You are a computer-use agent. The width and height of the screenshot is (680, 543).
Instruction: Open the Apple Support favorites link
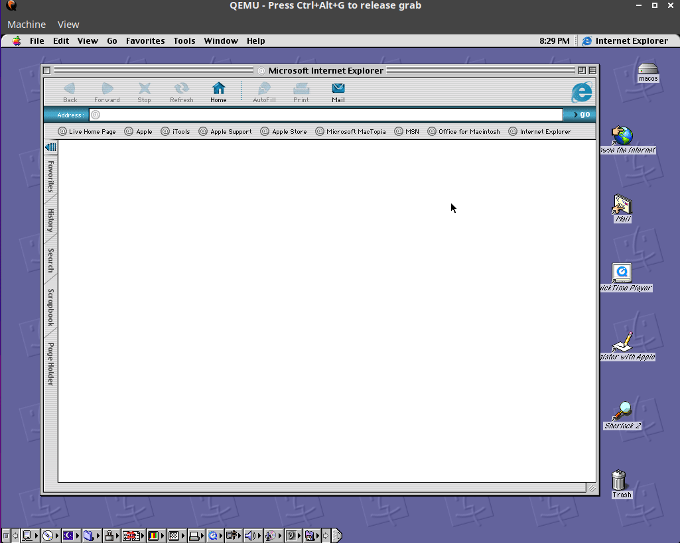tap(225, 131)
